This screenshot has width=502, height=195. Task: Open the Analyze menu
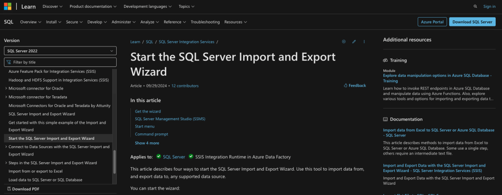click(x=150, y=22)
